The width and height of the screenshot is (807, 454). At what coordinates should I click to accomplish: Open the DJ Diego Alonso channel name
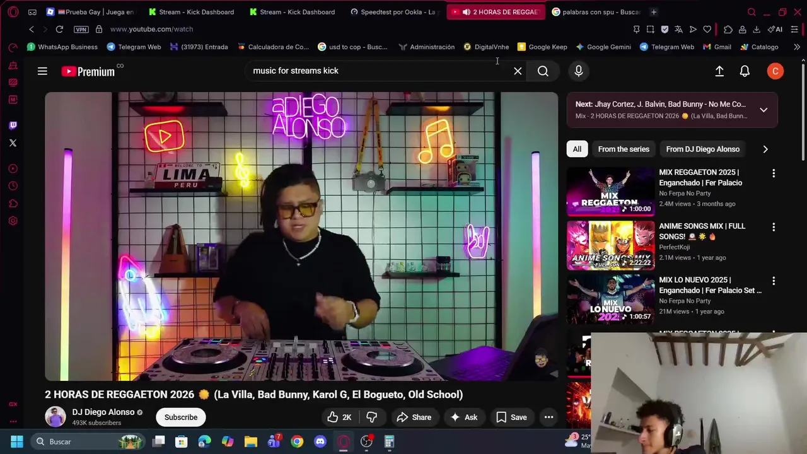(x=103, y=412)
